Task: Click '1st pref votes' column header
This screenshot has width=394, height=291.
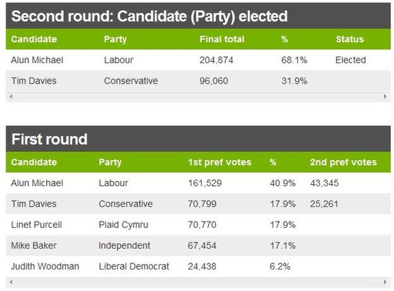Action: pyautogui.click(x=219, y=163)
